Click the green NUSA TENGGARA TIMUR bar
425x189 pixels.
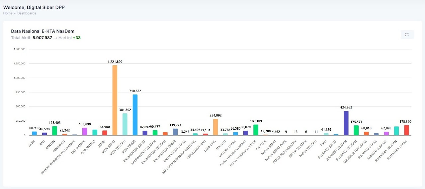pos(256,130)
